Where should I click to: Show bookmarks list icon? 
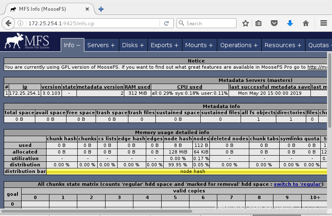[x=258, y=23]
